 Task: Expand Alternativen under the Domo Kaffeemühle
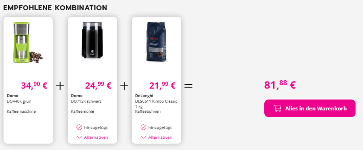point(92,137)
